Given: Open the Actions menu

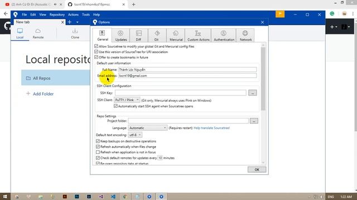Looking at the screenshot, I should 73,14.
